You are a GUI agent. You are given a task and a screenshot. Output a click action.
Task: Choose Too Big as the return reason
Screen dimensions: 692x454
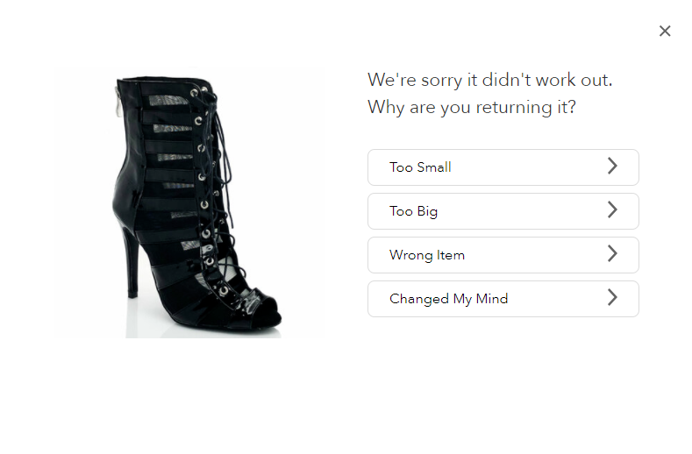[503, 211]
